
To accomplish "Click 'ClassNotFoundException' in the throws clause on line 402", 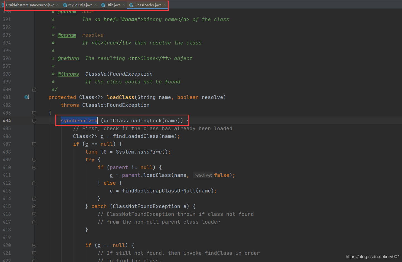I will [x=116, y=105].
